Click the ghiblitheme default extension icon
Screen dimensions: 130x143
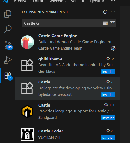(27, 65)
